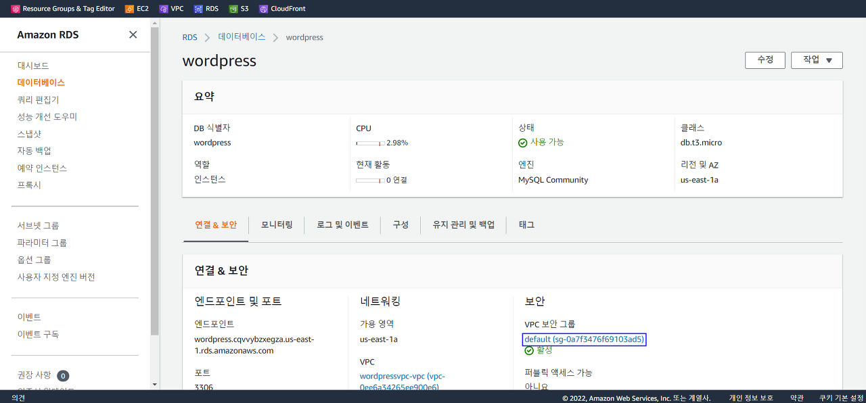Switch to the 연결 & 보안 tab
Viewport: 866px width, 403px height.
216,224
